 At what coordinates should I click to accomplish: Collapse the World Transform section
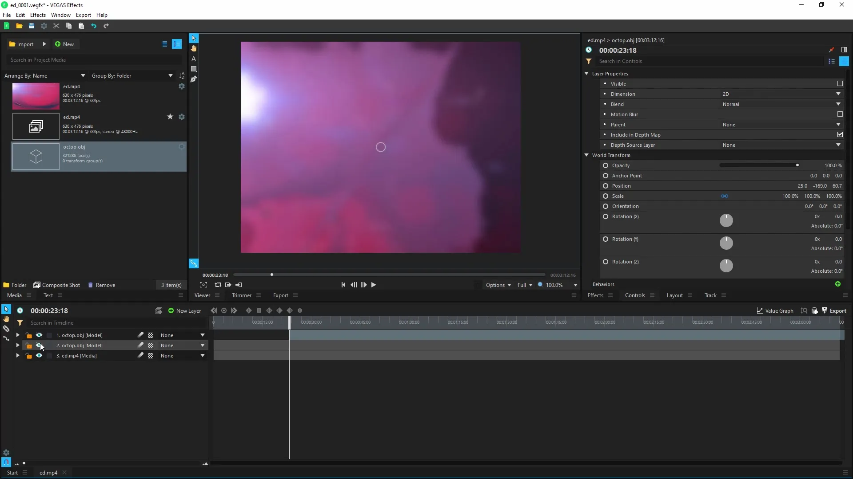point(586,155)
